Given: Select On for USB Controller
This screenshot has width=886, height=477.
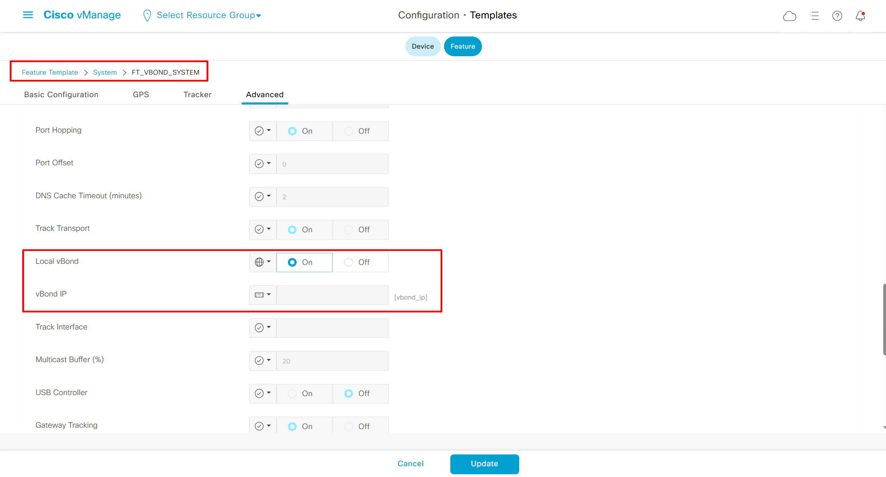Looking at the screenshot, I should (x=292, y=394).
